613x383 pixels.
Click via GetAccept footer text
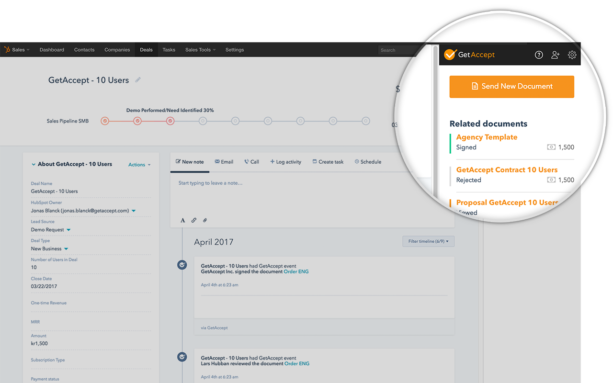[x=214, y=328]
